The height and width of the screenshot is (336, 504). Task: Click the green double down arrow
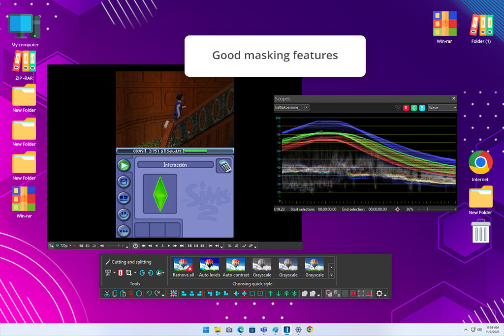tap(294, 294)
